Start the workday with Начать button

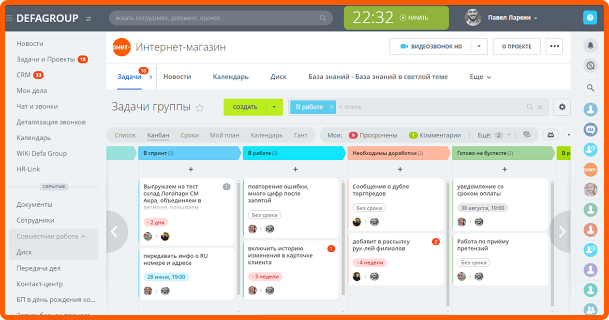[x=414, y=17]
